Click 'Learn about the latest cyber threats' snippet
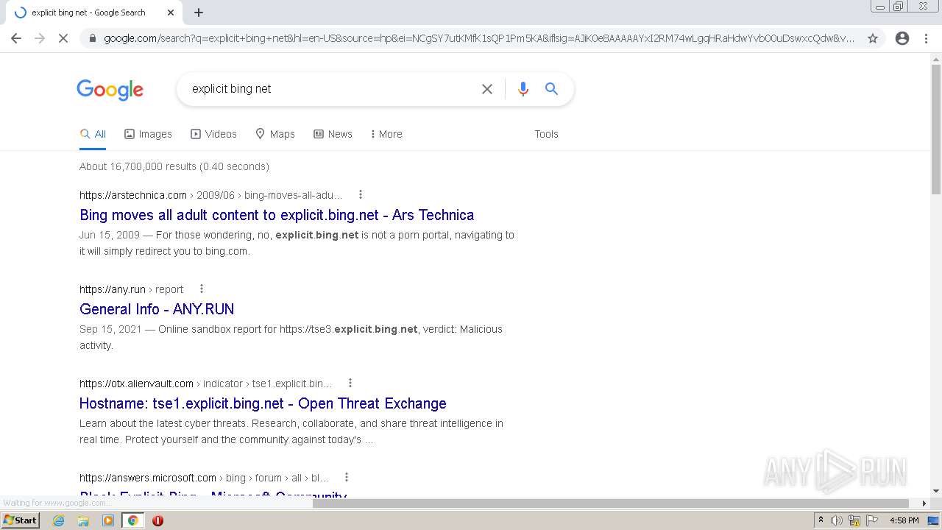 pyautogui.click(x=291, y=431)
